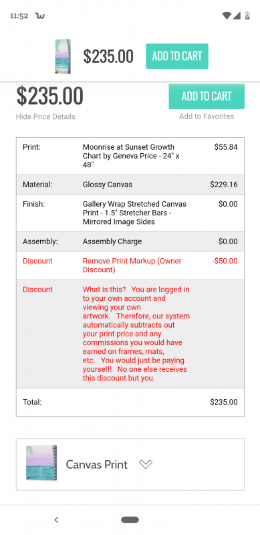
Task: Select the Assembly Charge row
Action: [130, 241]
